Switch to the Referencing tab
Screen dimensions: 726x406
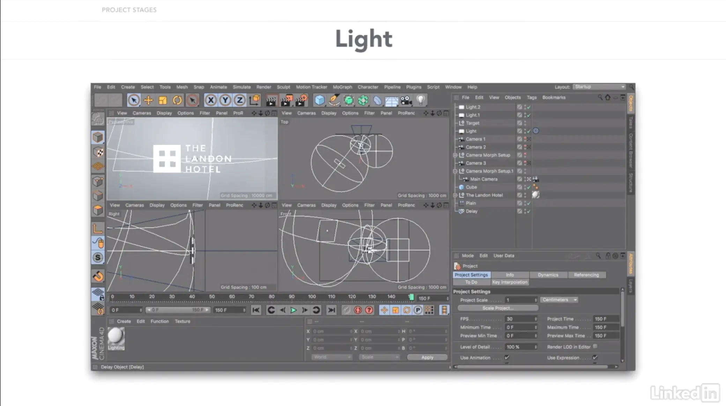586,275
